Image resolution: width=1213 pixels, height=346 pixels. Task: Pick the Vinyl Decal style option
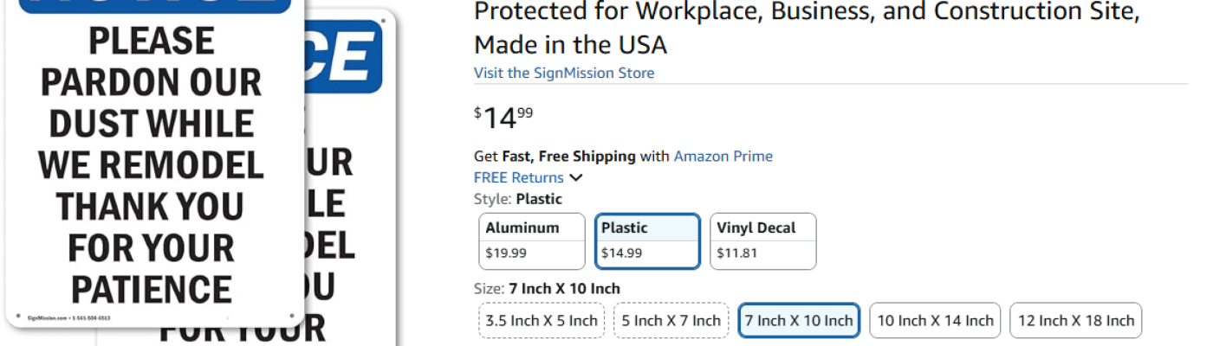(762, 241)
